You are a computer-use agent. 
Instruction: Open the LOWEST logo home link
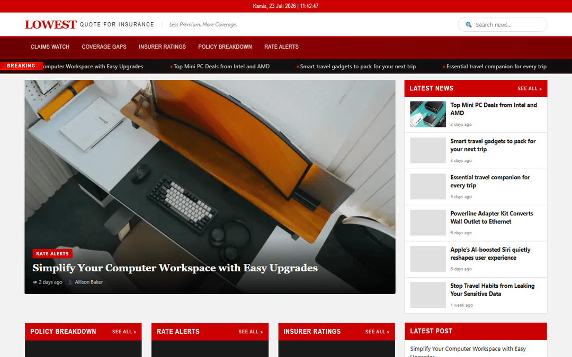pyautogui.click(x=50, y=24)
